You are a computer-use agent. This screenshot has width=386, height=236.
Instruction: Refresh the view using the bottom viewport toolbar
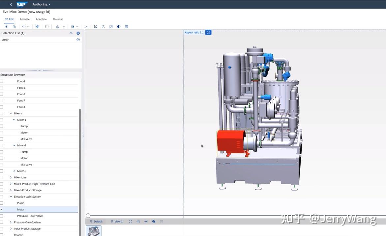click(x=130, y=221)
